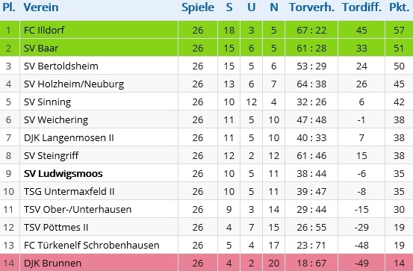Select the SV Sinning row
Viewport: 413px width, 271px height.
tap(206, 102)
